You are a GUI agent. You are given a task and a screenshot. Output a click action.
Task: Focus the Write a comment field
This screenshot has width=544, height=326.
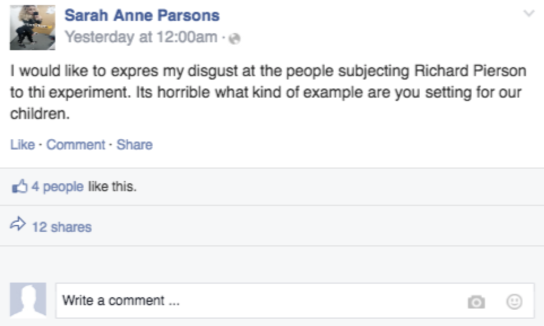click(x=295, y=301)
